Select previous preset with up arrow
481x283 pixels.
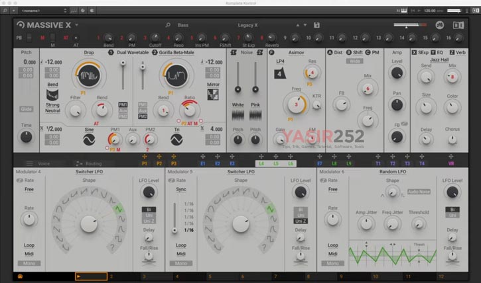tap(298, 25)
